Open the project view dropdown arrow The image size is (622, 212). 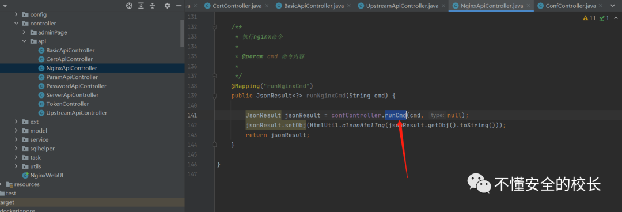click(x=5, y=6)
